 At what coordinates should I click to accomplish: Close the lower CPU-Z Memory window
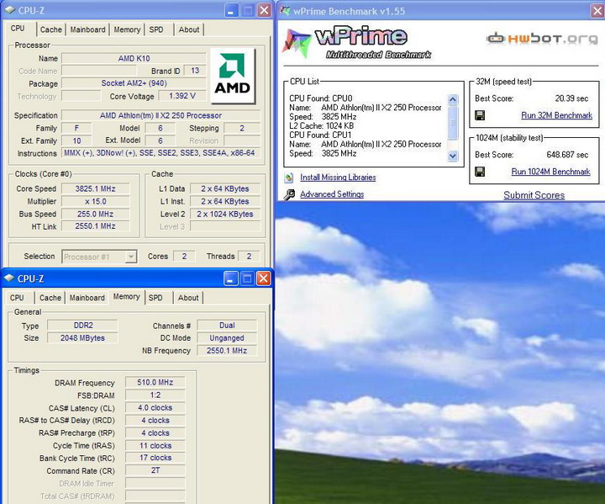(x=264, y=279)
